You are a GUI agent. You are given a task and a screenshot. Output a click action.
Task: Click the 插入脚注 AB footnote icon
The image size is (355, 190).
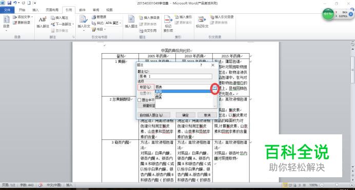43,22
